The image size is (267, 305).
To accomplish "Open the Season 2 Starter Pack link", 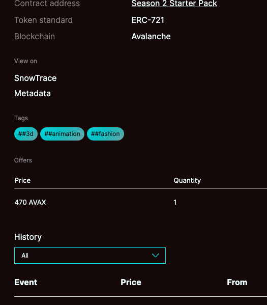I will pos(174,3).
